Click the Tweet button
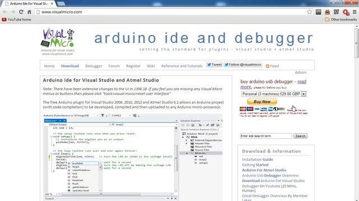The height and width of the screenshot is (201, 359). (214, 65)
